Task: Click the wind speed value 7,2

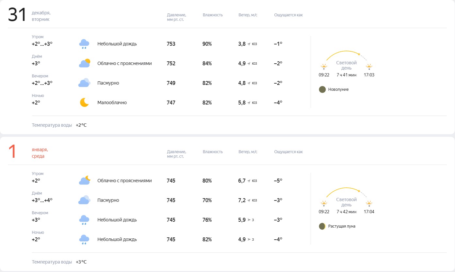Action: click(x=242, y=200)
